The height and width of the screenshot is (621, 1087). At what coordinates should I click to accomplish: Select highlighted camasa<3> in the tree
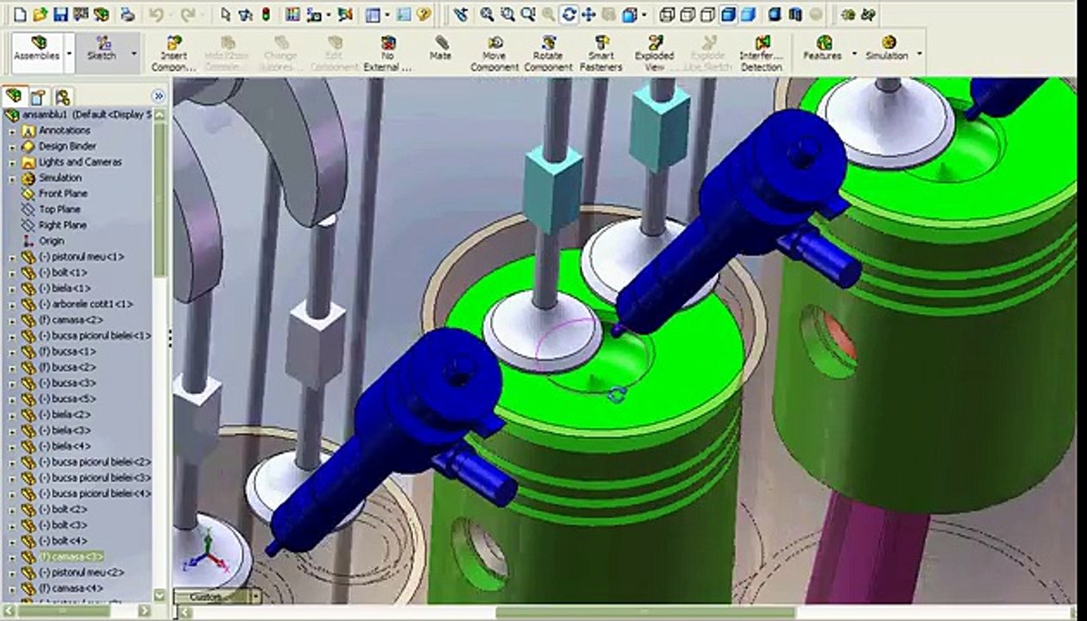pos(71,556)
